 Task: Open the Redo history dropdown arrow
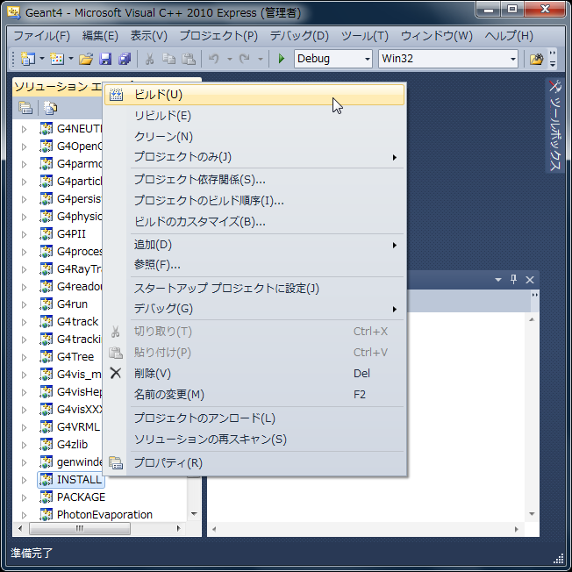pyautogui.click(x=260, y=59)
